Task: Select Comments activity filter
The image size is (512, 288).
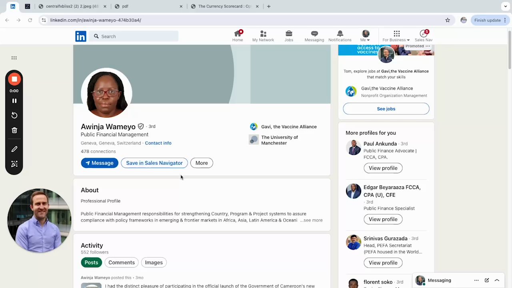Action: [122, 262]
